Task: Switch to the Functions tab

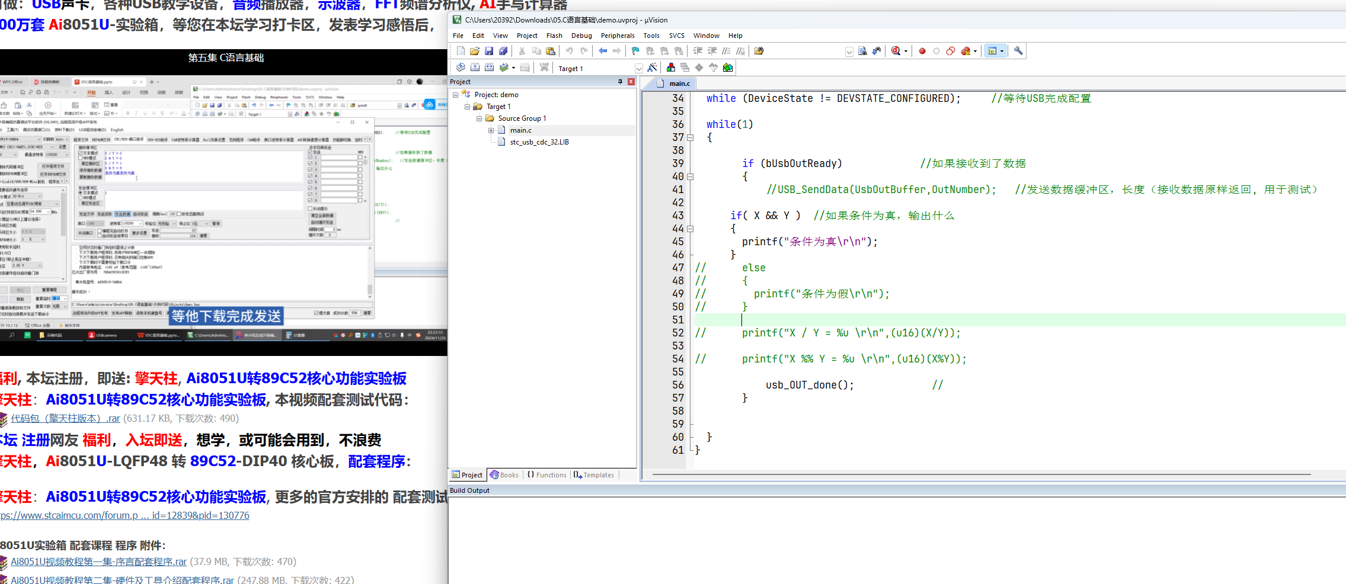Action: [x=547, y=475]
